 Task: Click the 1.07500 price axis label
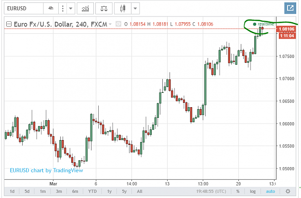click(287, 57)
